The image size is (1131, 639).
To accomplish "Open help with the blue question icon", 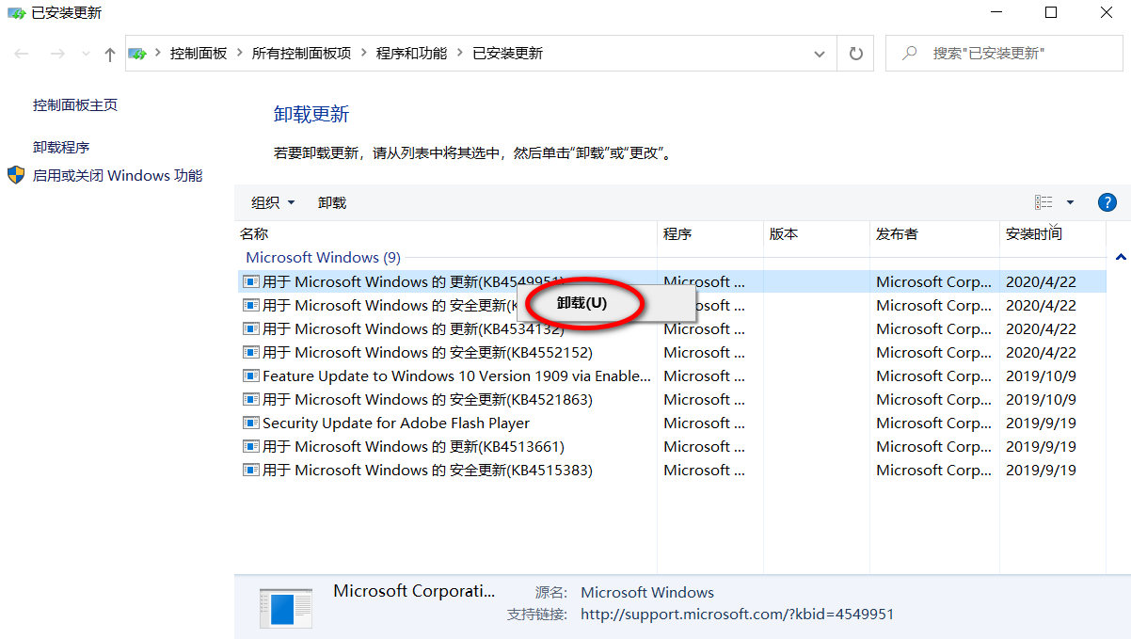I will (x=1107, y=202).
